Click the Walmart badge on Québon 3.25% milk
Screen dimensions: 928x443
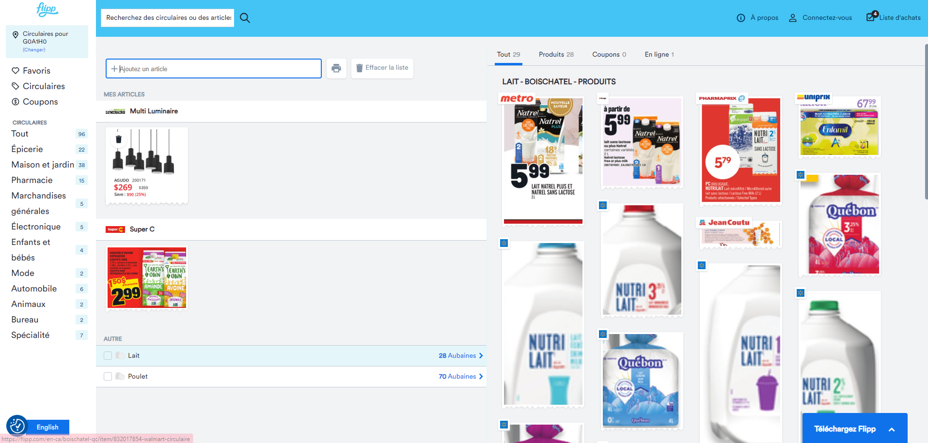click(x=801, y=175)
